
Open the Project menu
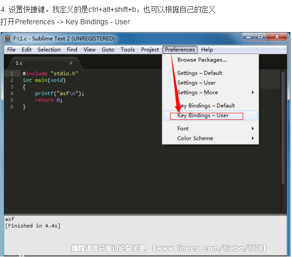(x=150, y=50)
